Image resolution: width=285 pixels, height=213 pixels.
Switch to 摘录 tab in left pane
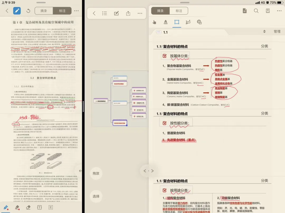pos(44,11)
